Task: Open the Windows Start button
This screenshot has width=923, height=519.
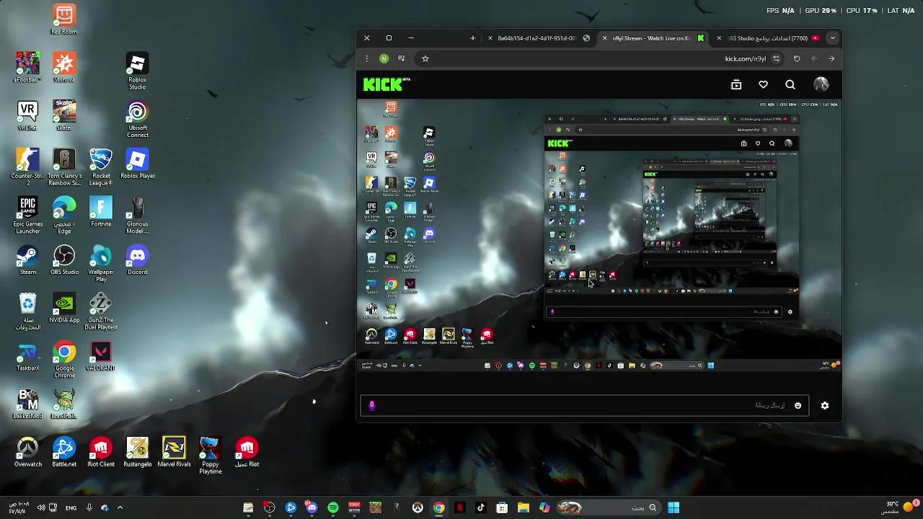Action: click(674, 507)
